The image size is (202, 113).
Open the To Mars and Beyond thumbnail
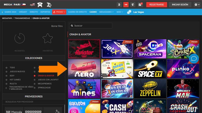click(150, 106)
